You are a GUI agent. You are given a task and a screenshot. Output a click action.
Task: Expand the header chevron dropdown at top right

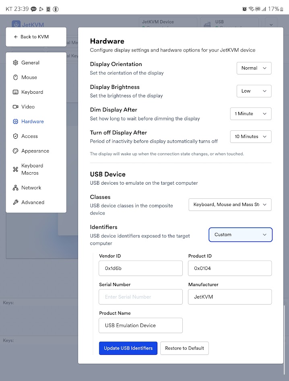click(x=271, y=25)
